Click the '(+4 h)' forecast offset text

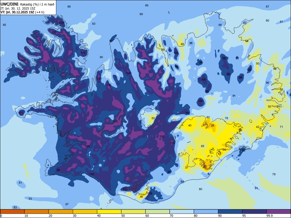coord(40,12)
